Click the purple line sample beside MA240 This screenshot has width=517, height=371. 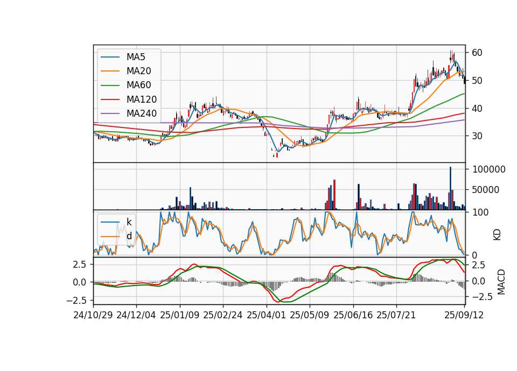(110, 114)
